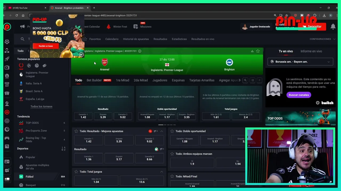The height and width of the screenshot is (191, 341).
Task: Open Jugador Destacado profile badge
Action: click(256, 27)
